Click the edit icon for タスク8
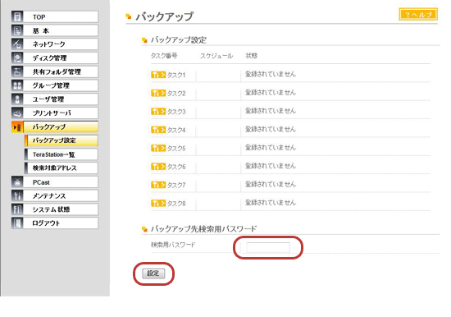The width and height of the screenshot is (451, 317). pyautogui.click(x=158, y=204)
